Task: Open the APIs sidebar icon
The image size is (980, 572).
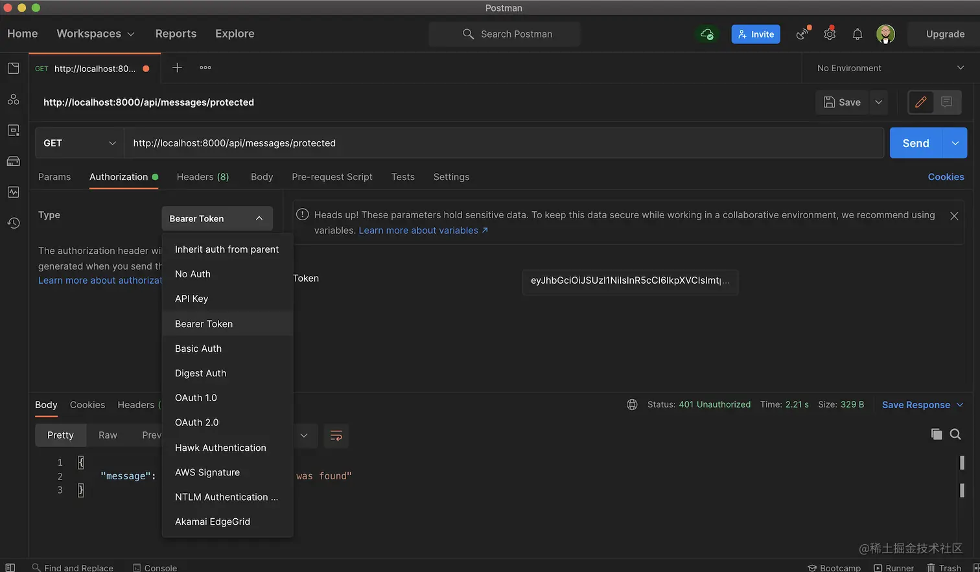Action: coord(13,99)
